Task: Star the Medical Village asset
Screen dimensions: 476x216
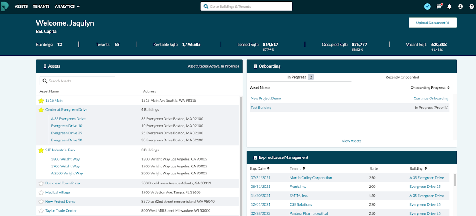Action: click(x=41, y=193)
